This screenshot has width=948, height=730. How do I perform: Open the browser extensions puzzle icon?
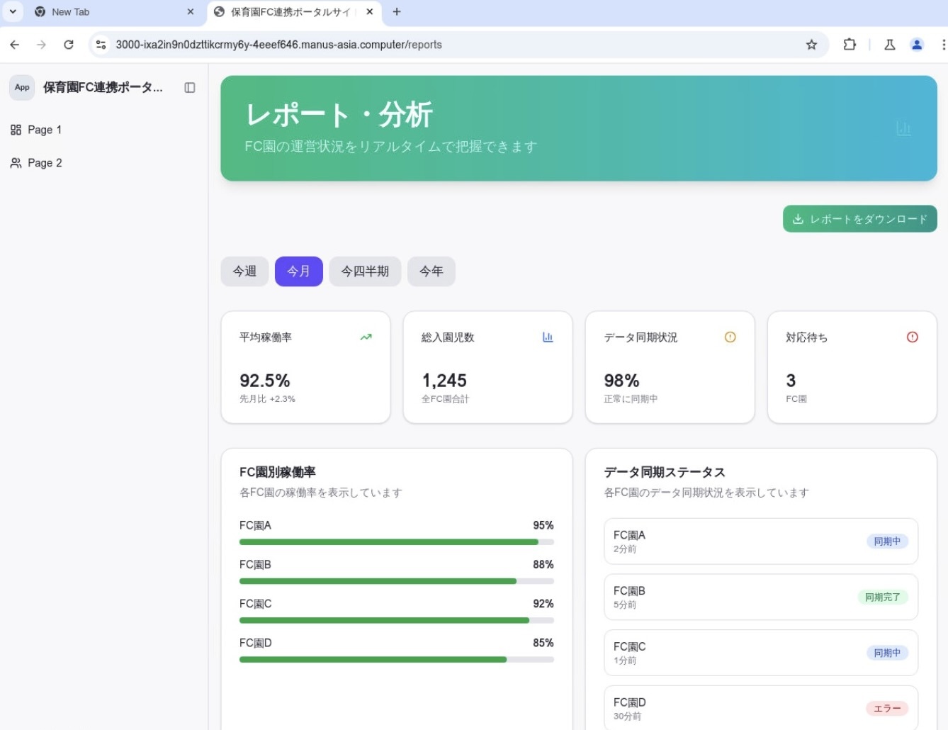point(850,45)
